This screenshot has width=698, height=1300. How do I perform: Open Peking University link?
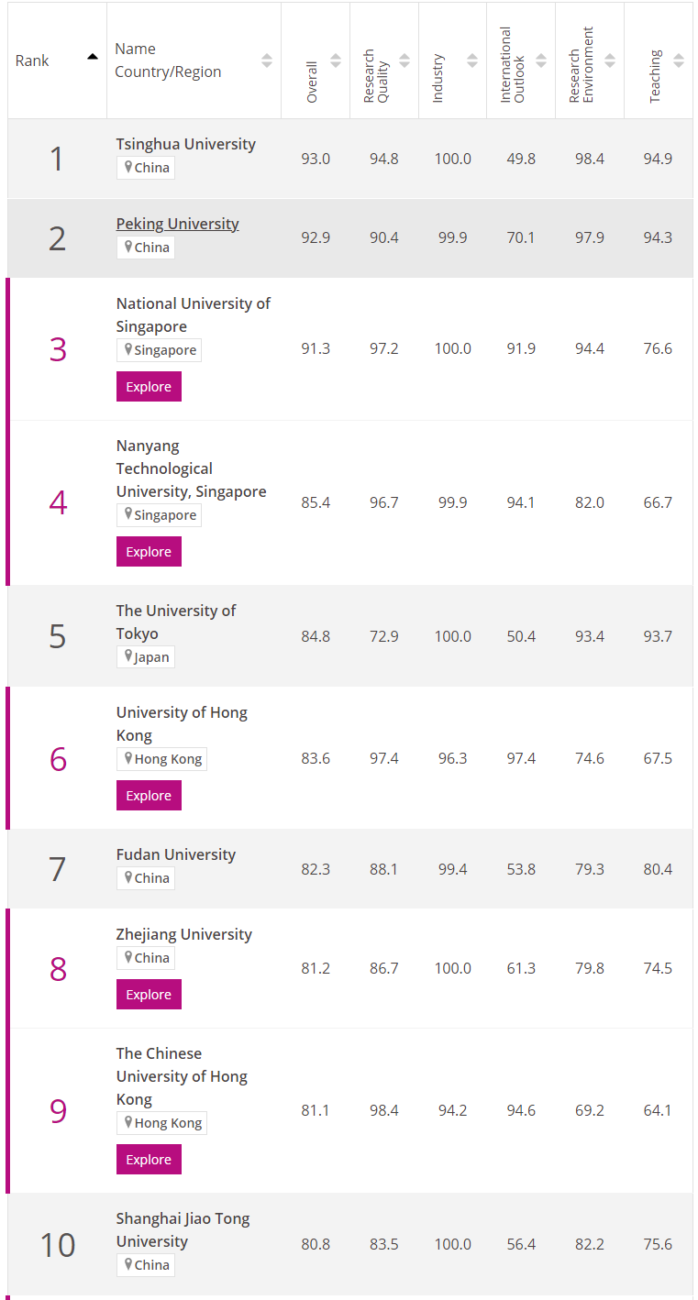(177, 224)
